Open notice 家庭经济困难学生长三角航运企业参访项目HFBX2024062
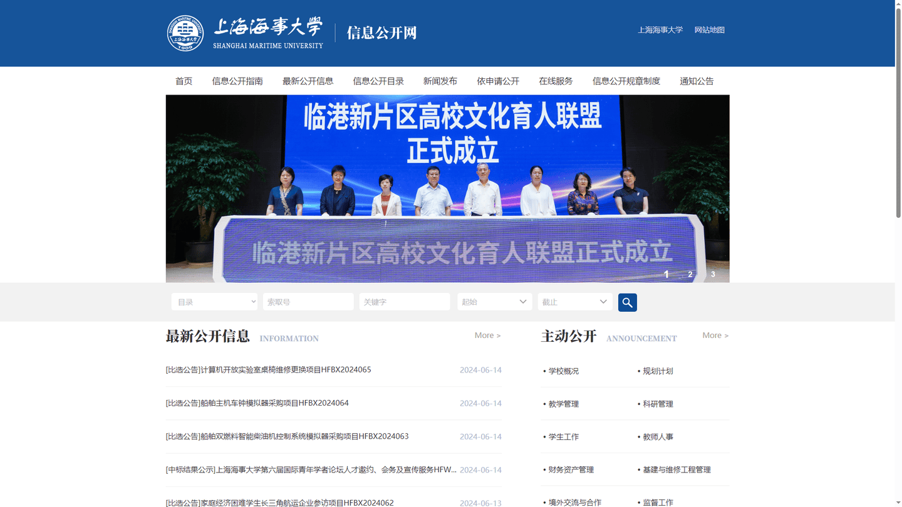The image size is (902, 507). (x=280, y=503)
